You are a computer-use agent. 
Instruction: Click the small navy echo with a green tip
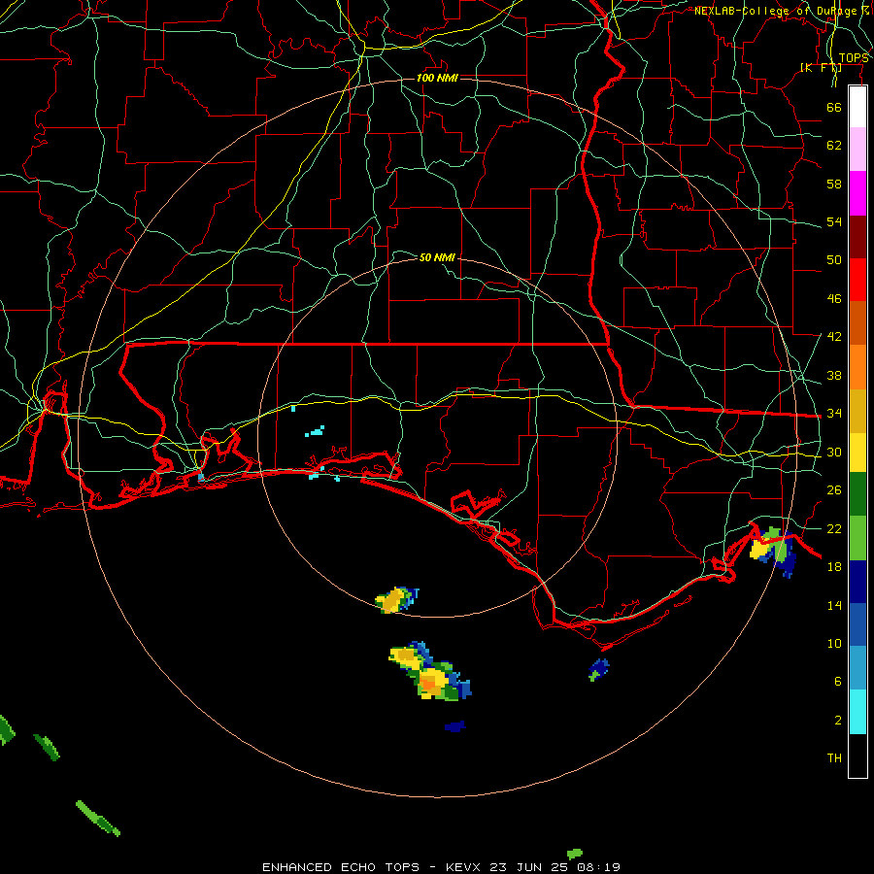point(598,669)
